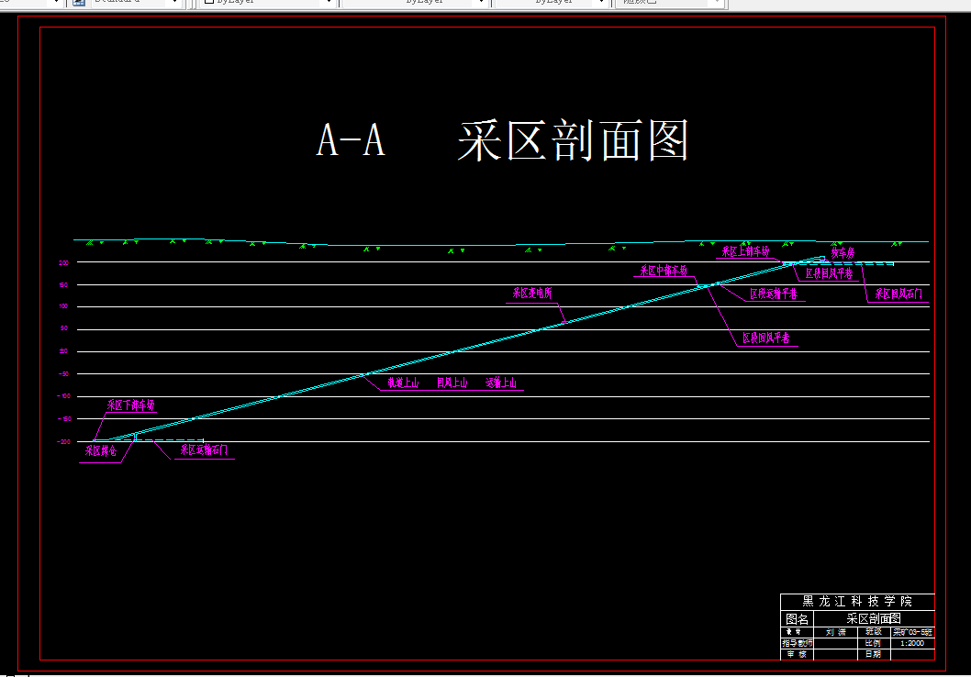Click the positive 50 elevation label

click(x=63, y=328)
